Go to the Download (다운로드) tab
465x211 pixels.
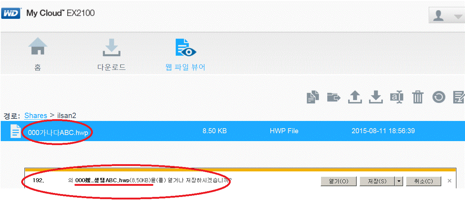click(x=112, y=54)
